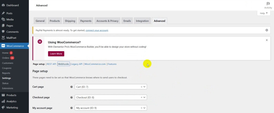Close the Elementor WooCommerce banner
This screenshot has width=274, height=113.
click(267, 40)
